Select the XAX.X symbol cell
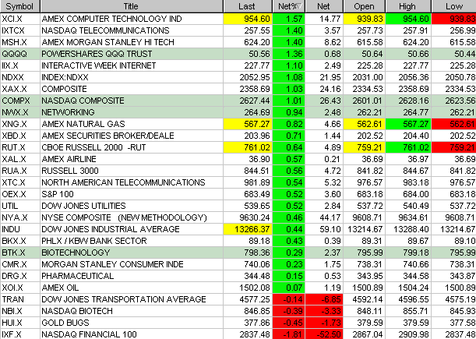The width and height of the screenshot is (476, 339). pos(20,89)
